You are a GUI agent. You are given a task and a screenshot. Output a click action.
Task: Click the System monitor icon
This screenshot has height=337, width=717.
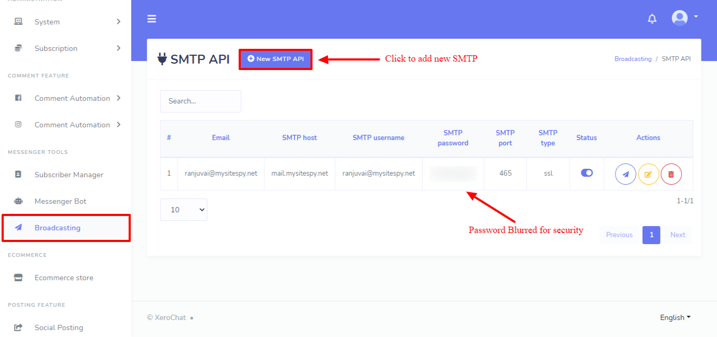pos(18,22)
